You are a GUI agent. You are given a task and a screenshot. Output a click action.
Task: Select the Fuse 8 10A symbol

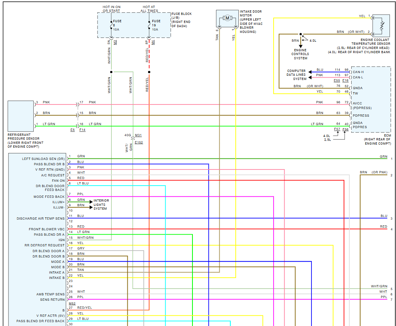111,25
